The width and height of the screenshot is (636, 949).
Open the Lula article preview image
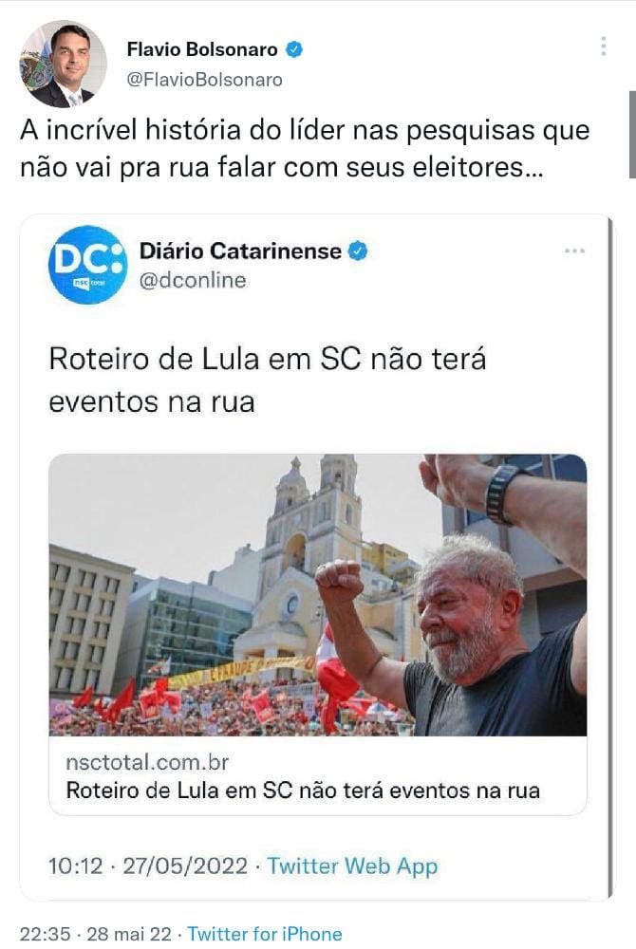click(x=318, y=595)
